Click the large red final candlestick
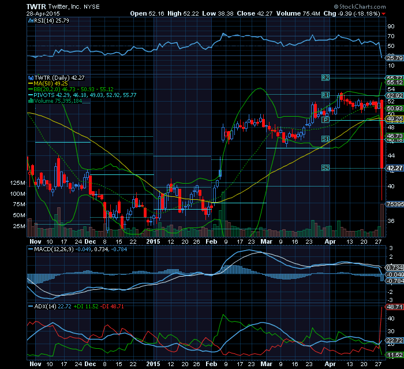404x369 pixels. pos(381,134)
